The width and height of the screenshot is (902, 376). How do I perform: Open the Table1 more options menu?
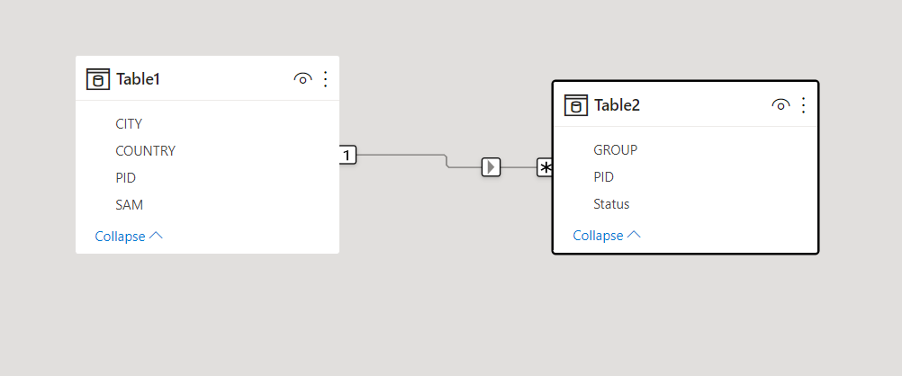coord(326,79)
